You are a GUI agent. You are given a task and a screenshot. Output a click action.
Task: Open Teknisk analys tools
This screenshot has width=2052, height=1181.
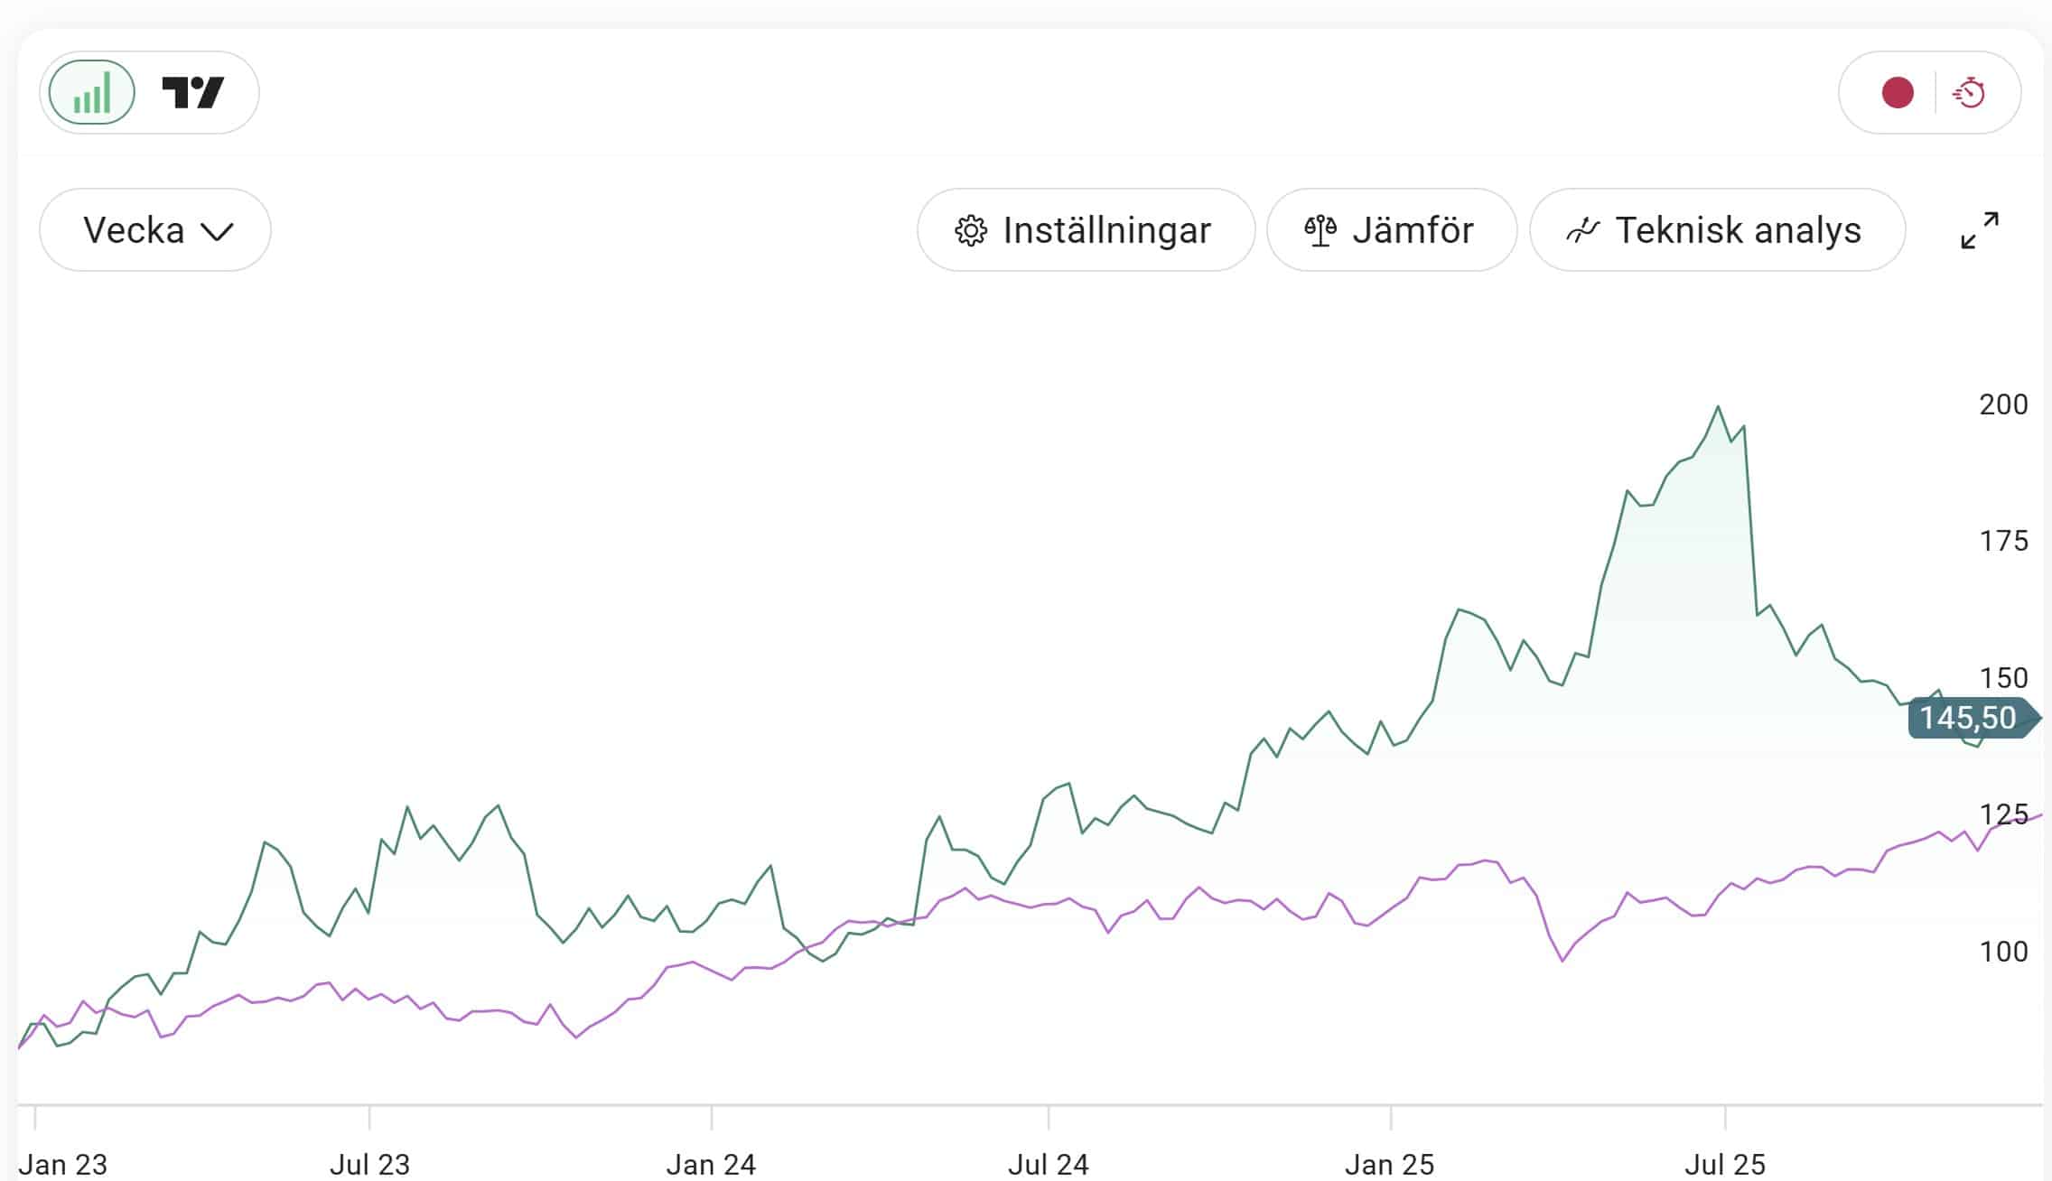[x=1717, y=230]
